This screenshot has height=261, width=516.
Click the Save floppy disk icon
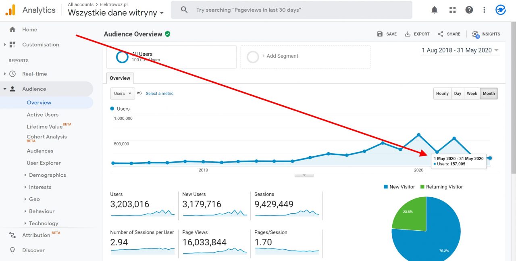pyautogui.click(x=380, y=34)
